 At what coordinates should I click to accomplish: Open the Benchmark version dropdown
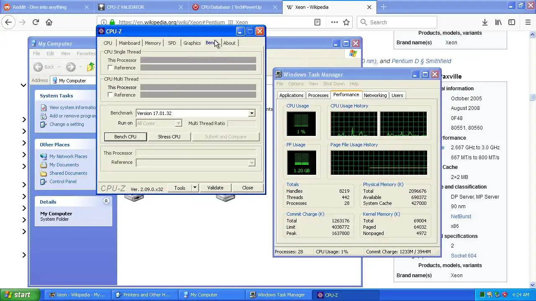(252, 113)
